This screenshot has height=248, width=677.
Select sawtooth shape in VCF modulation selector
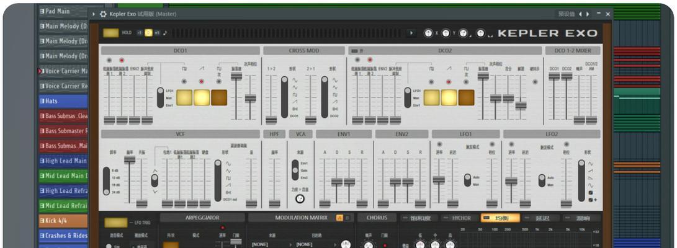click(228, 185)
